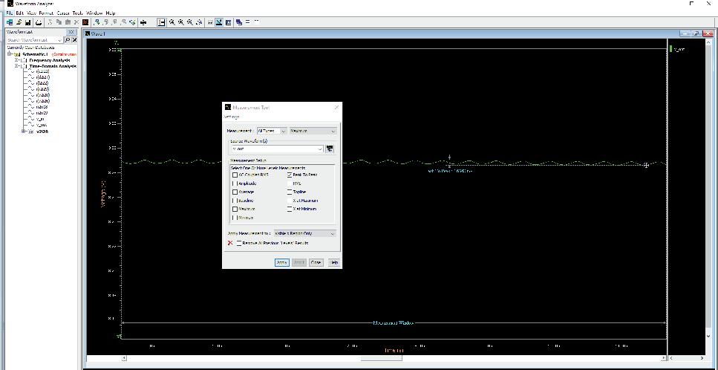Enable the Average measurement checkbox

point(235,192)
